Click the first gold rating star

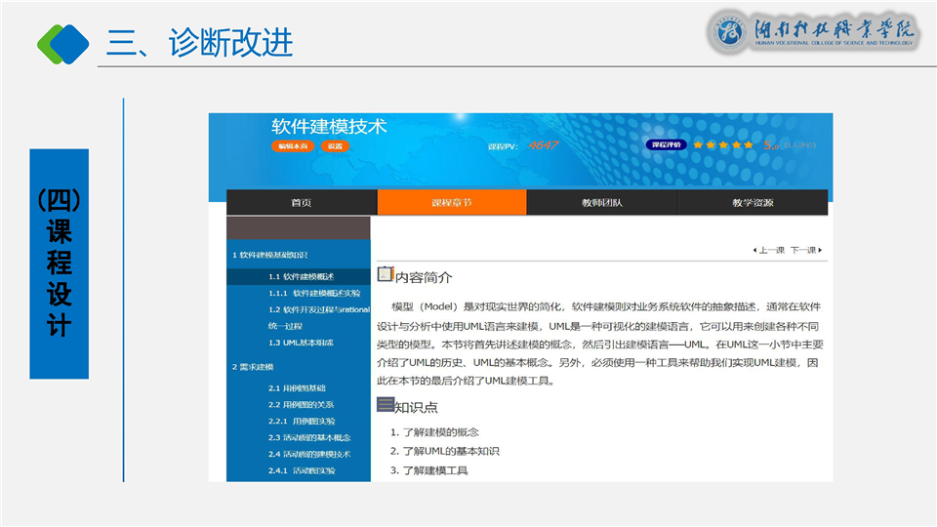(698, 144)
